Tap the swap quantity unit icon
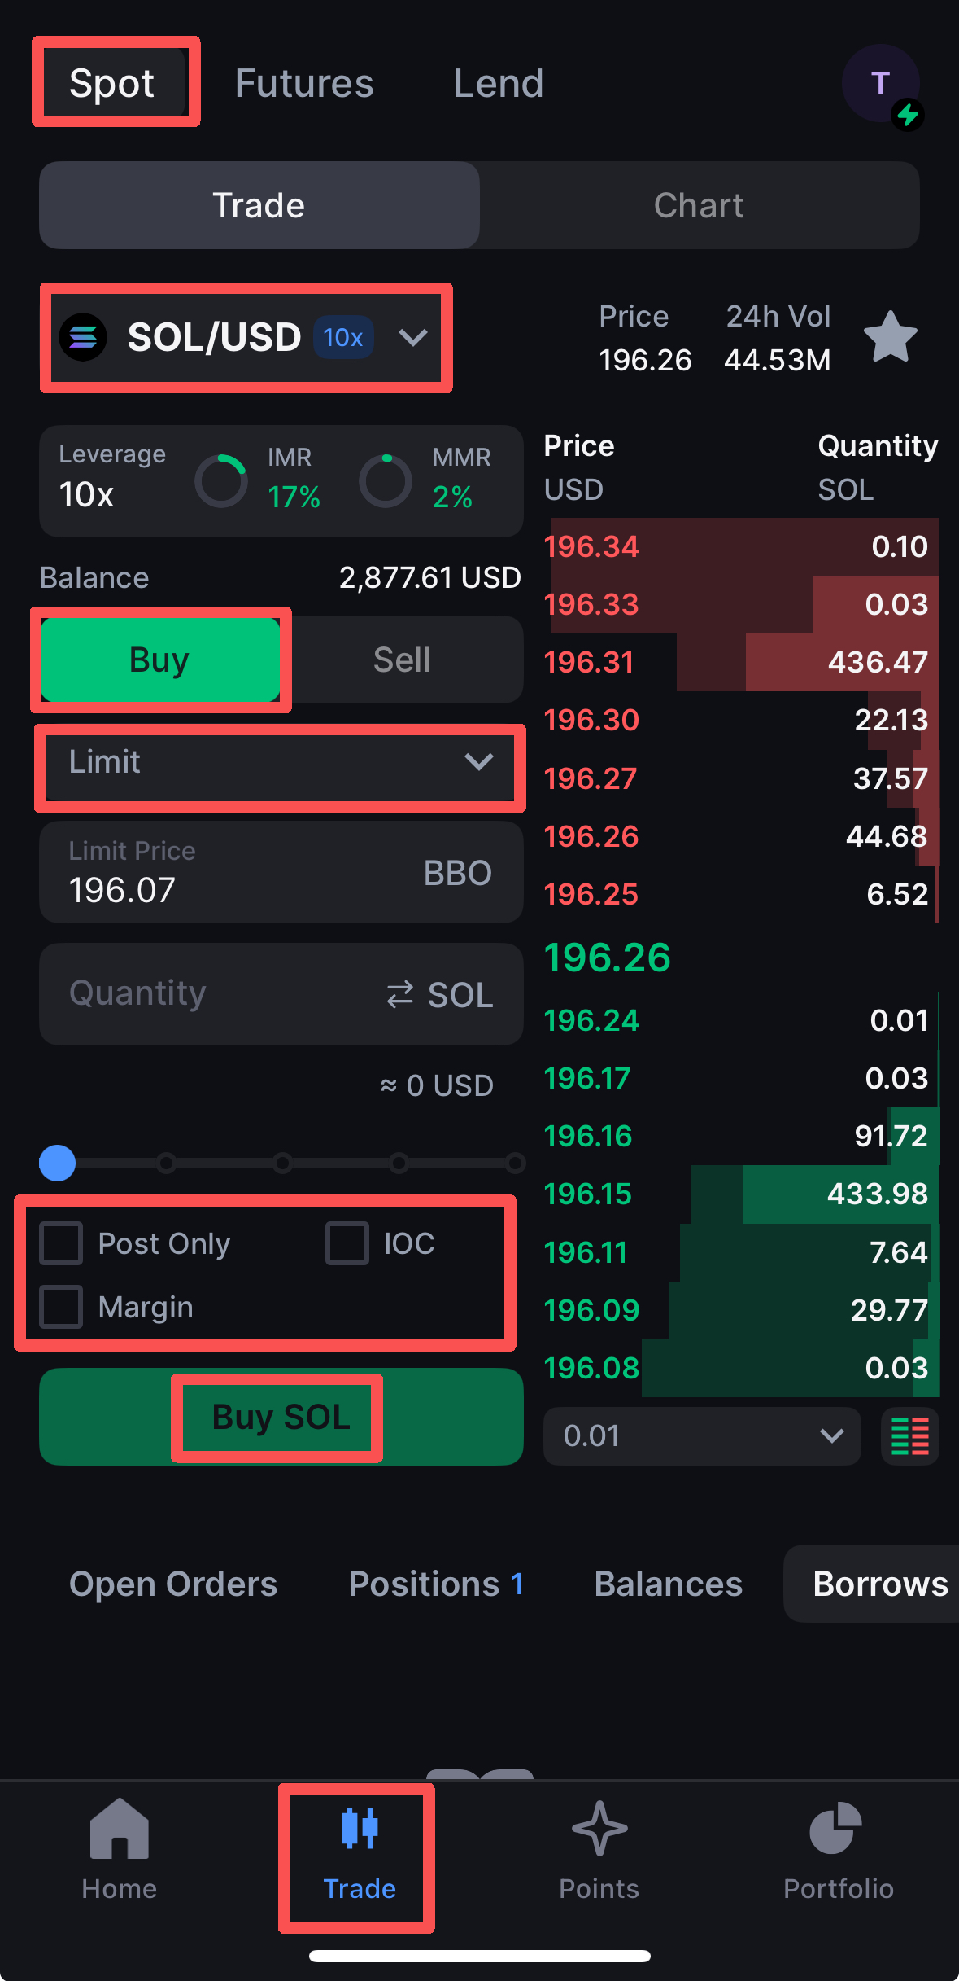 pos(399,994)
